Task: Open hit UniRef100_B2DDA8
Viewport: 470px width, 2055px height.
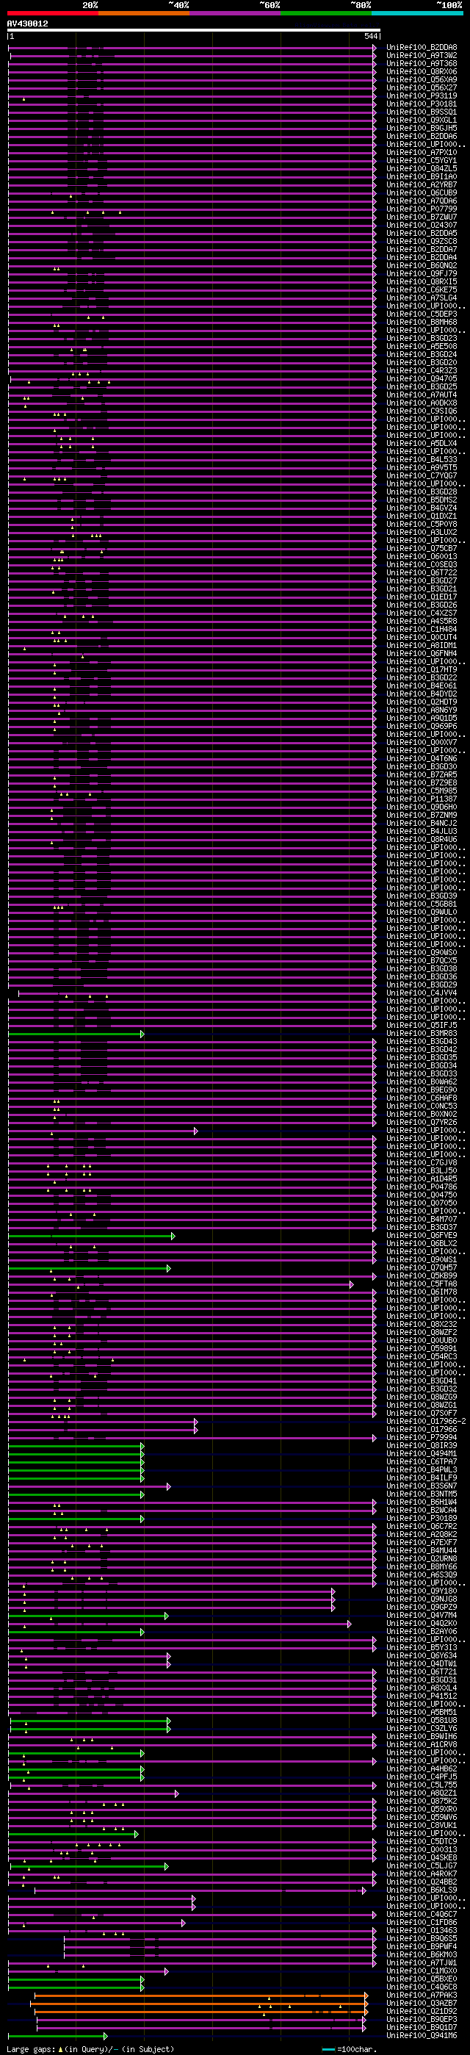Action: click(422, 47)
